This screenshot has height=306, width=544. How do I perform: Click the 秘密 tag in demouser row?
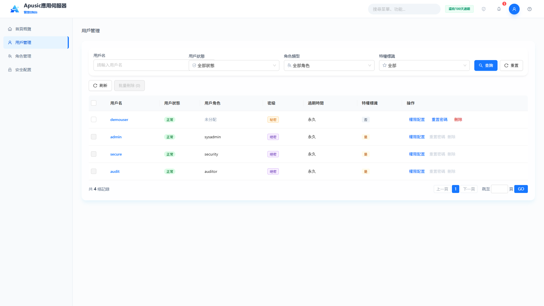tap(273, 120)
